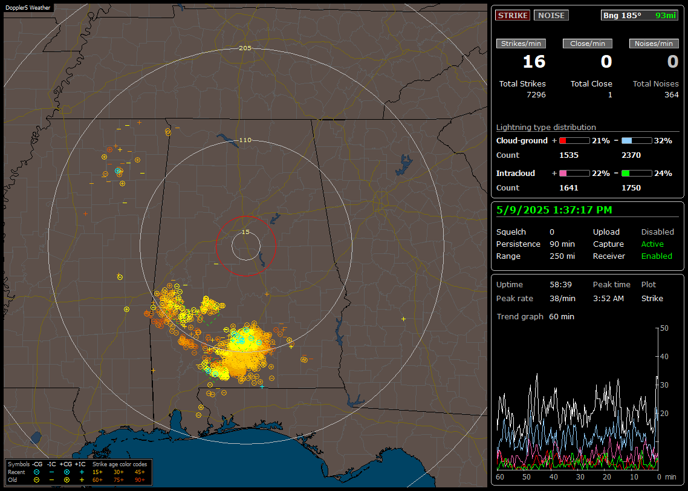This screenshot has height=491, width=688.
Task: Click the Peak time value 3:52 AM
Action: (608, 298)
